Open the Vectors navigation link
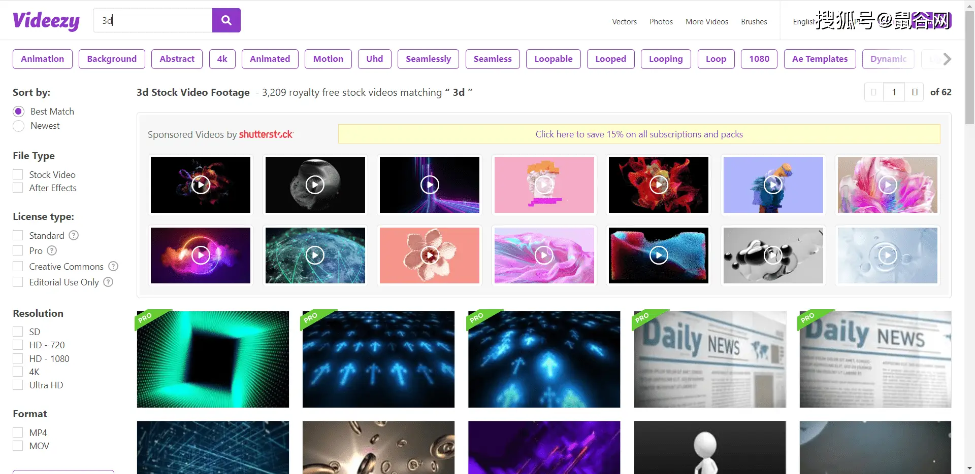 pos(624,22)
